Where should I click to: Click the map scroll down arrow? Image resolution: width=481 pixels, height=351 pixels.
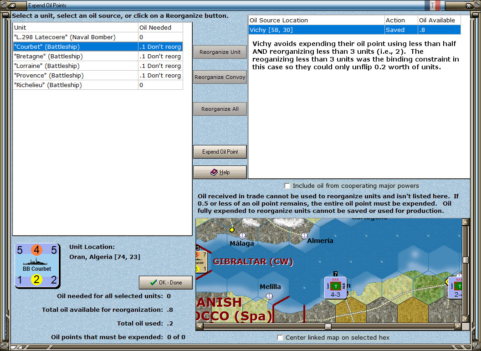[466, 319]
